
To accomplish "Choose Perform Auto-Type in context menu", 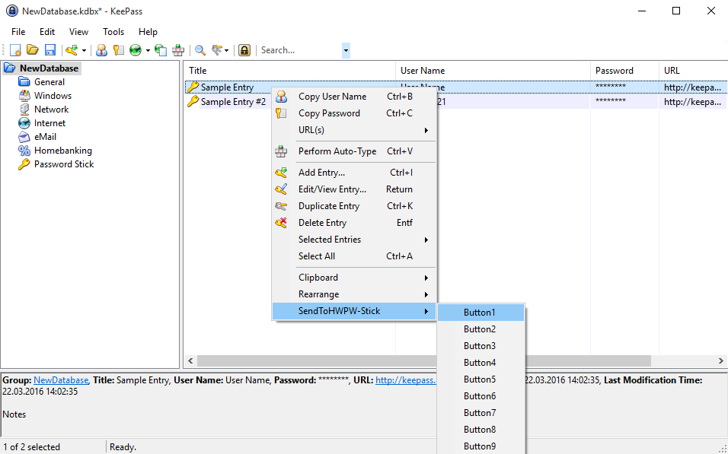I will [354, 151].
